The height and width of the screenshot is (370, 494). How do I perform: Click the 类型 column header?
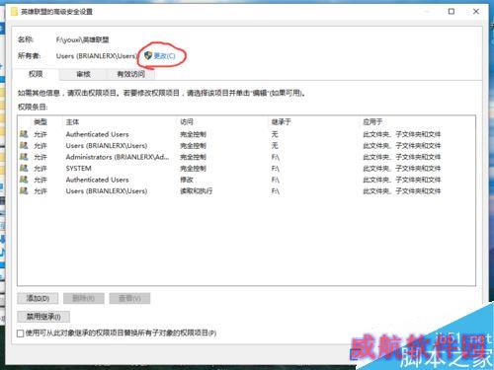click(41, 122)
